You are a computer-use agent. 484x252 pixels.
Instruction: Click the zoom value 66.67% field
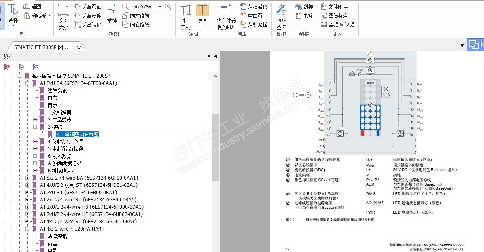pos(144,6)
